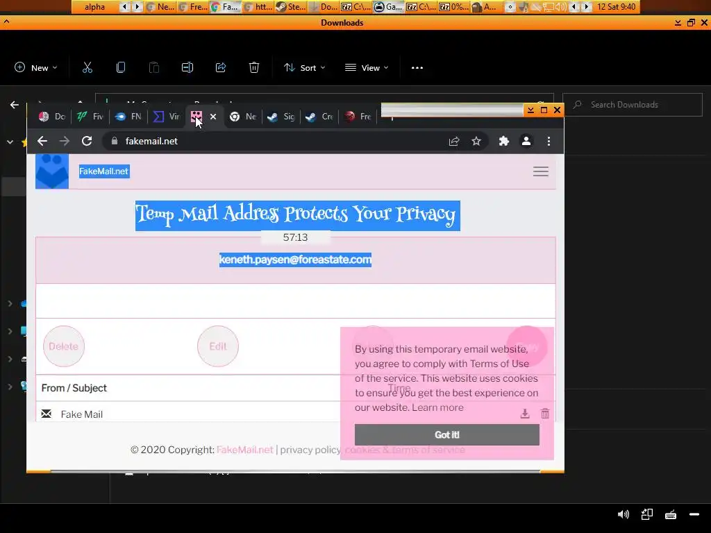Open the Sort dropdown in Downloads toolbar

click(304, 67)
